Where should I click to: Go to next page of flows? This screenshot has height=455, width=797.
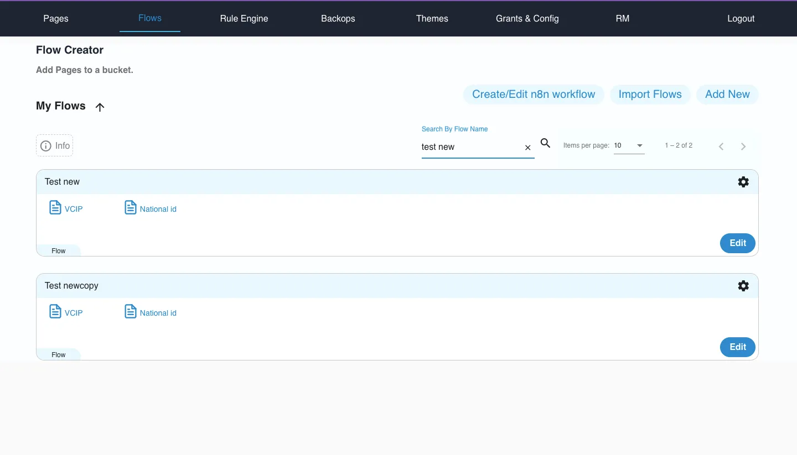(743, 147)
